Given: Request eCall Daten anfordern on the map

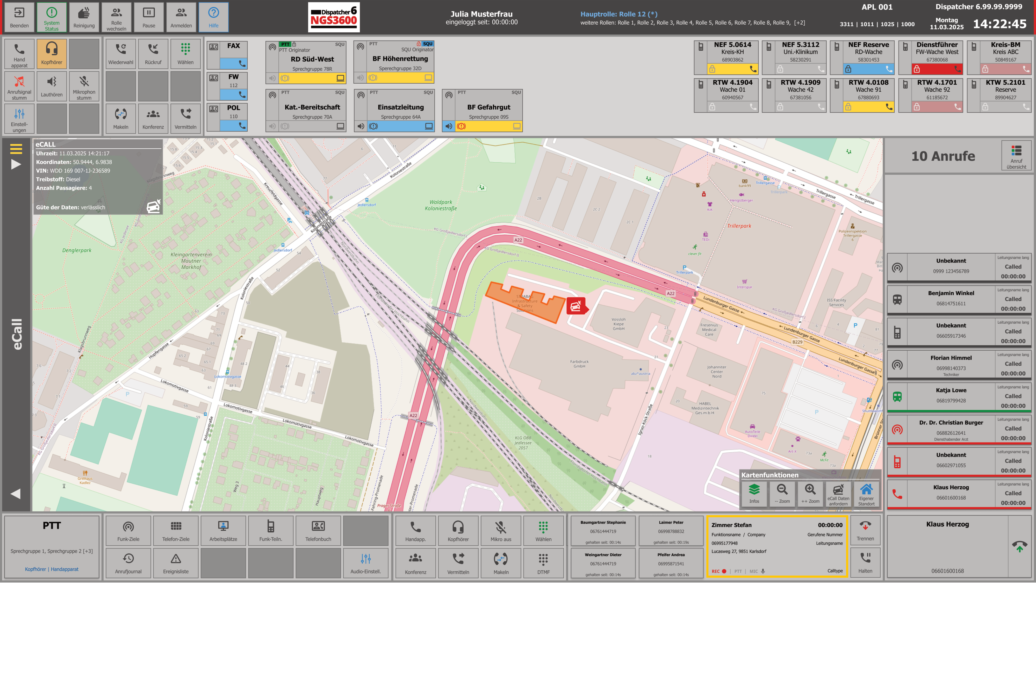Looking at the screenshot, I should tap(839, 495).
